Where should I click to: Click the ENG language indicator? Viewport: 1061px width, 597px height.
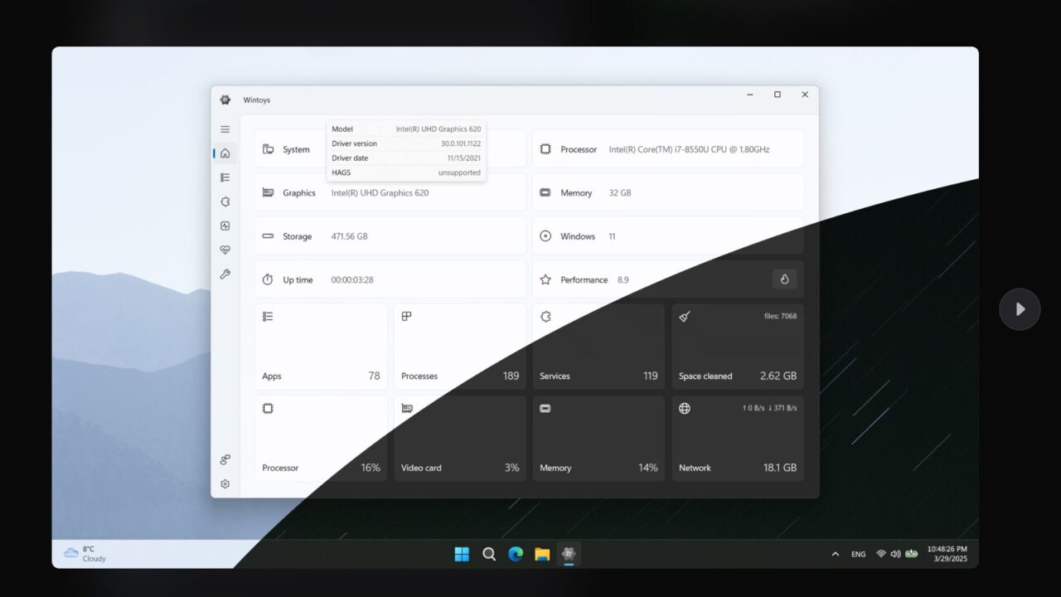click(858, 554)
